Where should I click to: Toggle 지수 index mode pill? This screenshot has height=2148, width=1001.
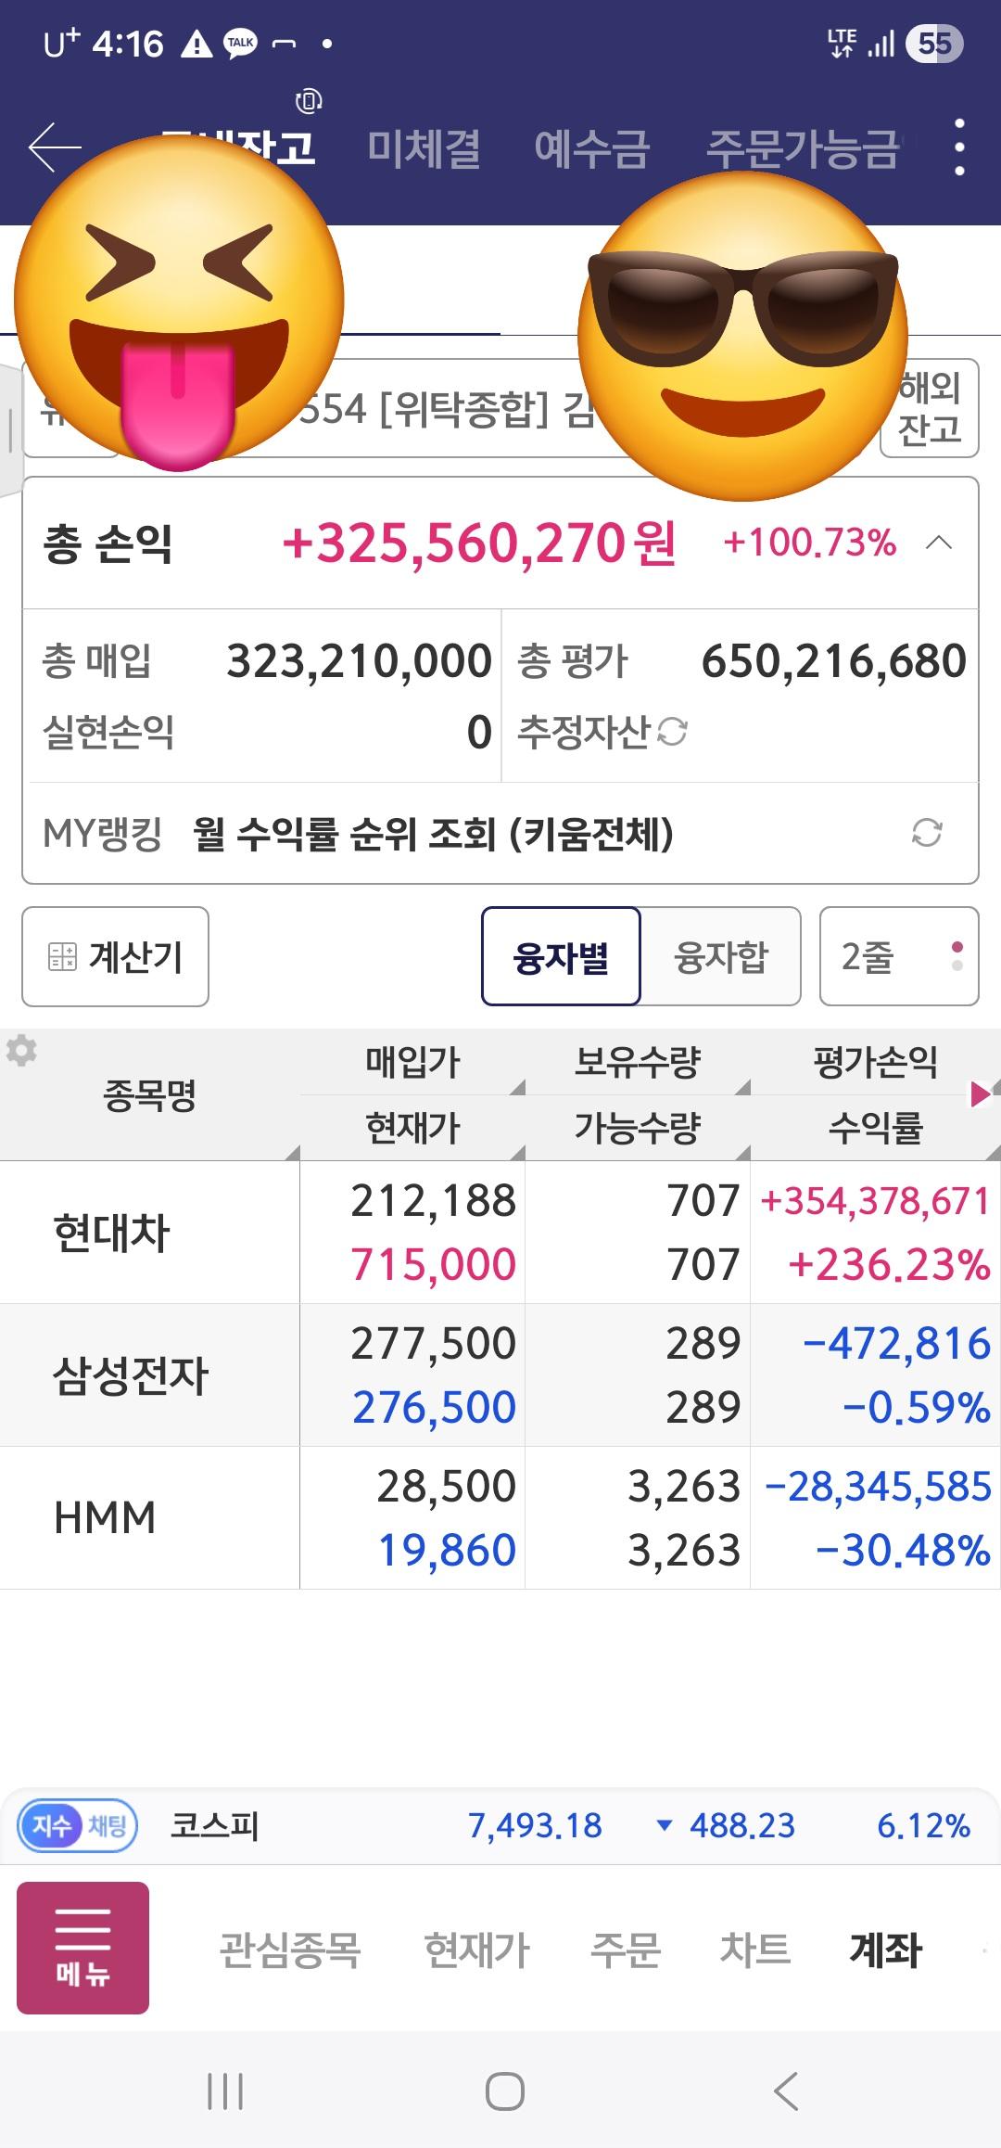[x=52, y=1826]
